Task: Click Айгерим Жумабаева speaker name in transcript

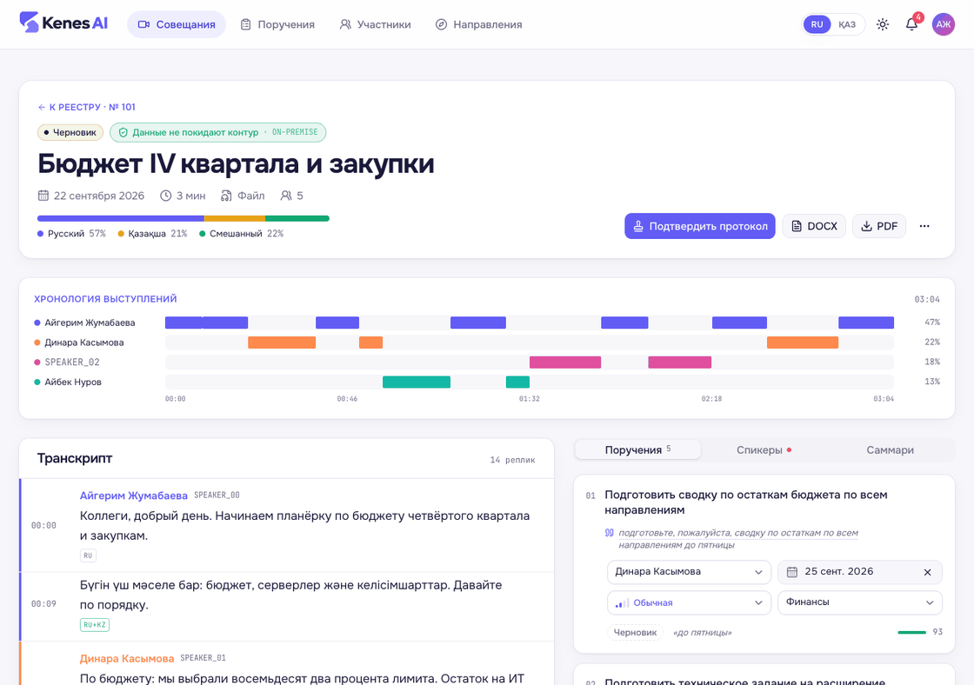Action: tap(134, 495)
